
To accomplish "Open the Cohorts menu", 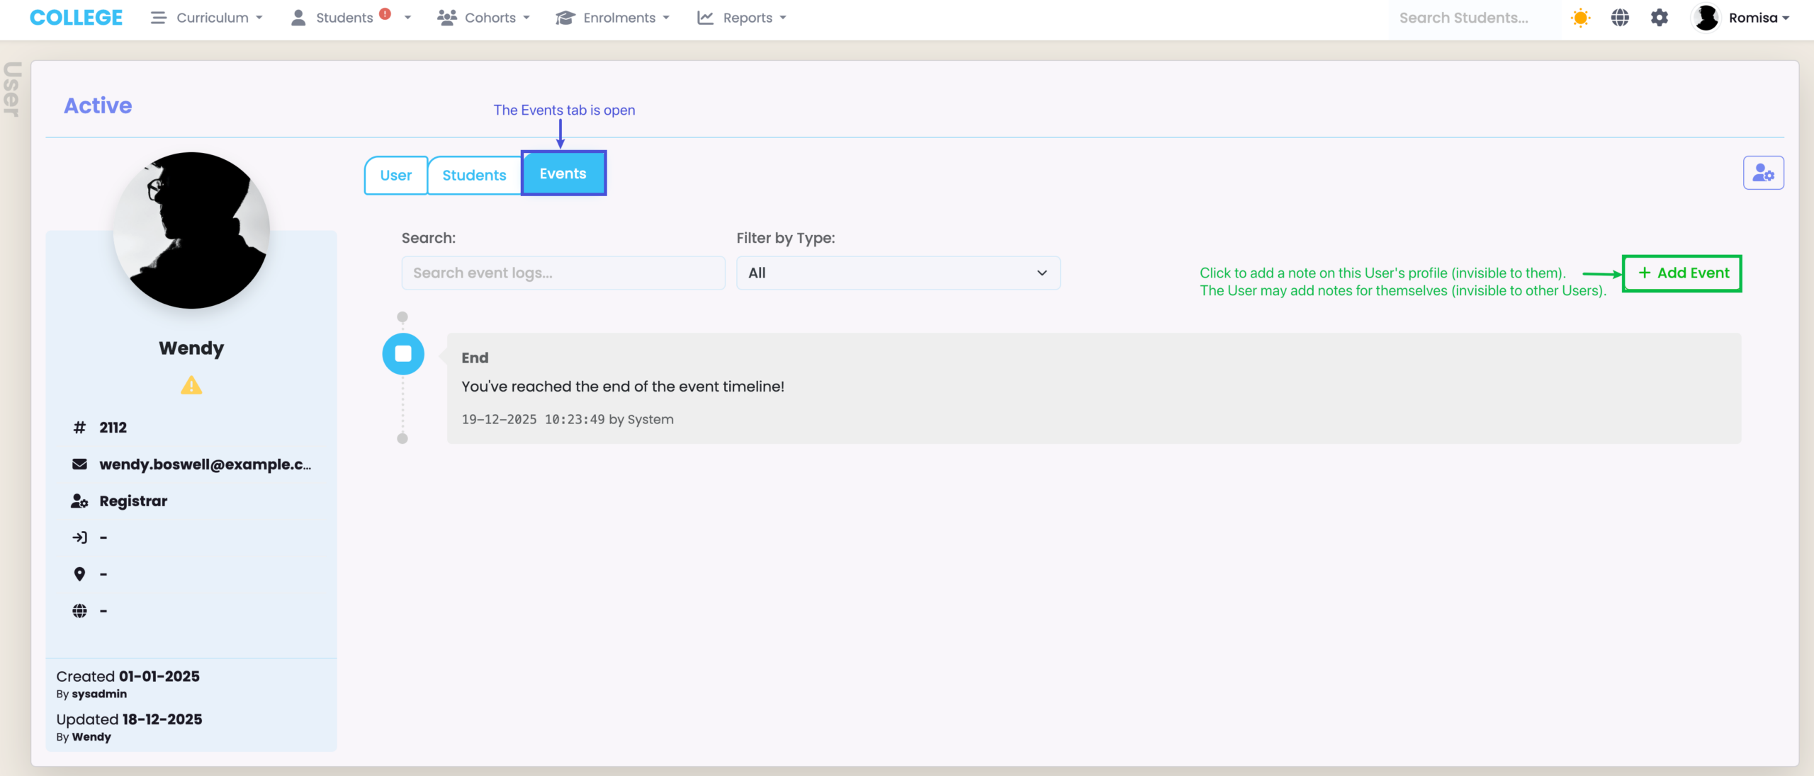I will point(484,18).
